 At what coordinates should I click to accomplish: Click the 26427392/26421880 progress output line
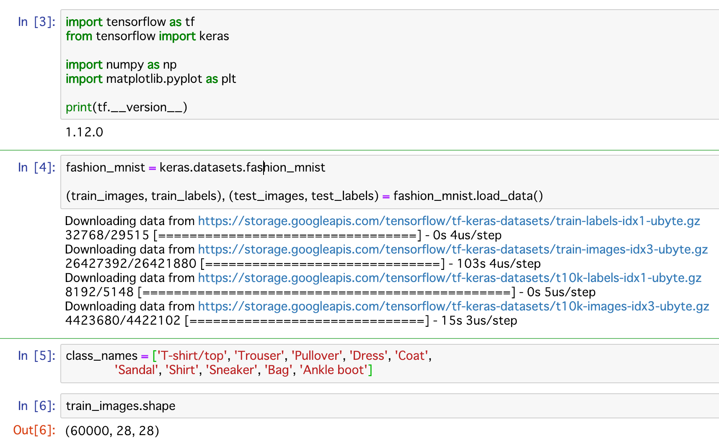click(x=303, y=264)
